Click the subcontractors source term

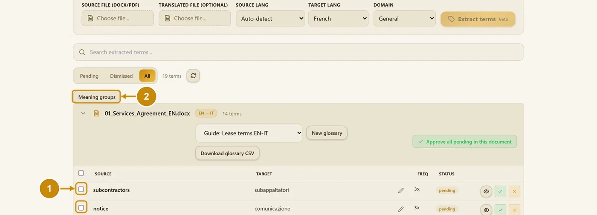coord(111,190)
